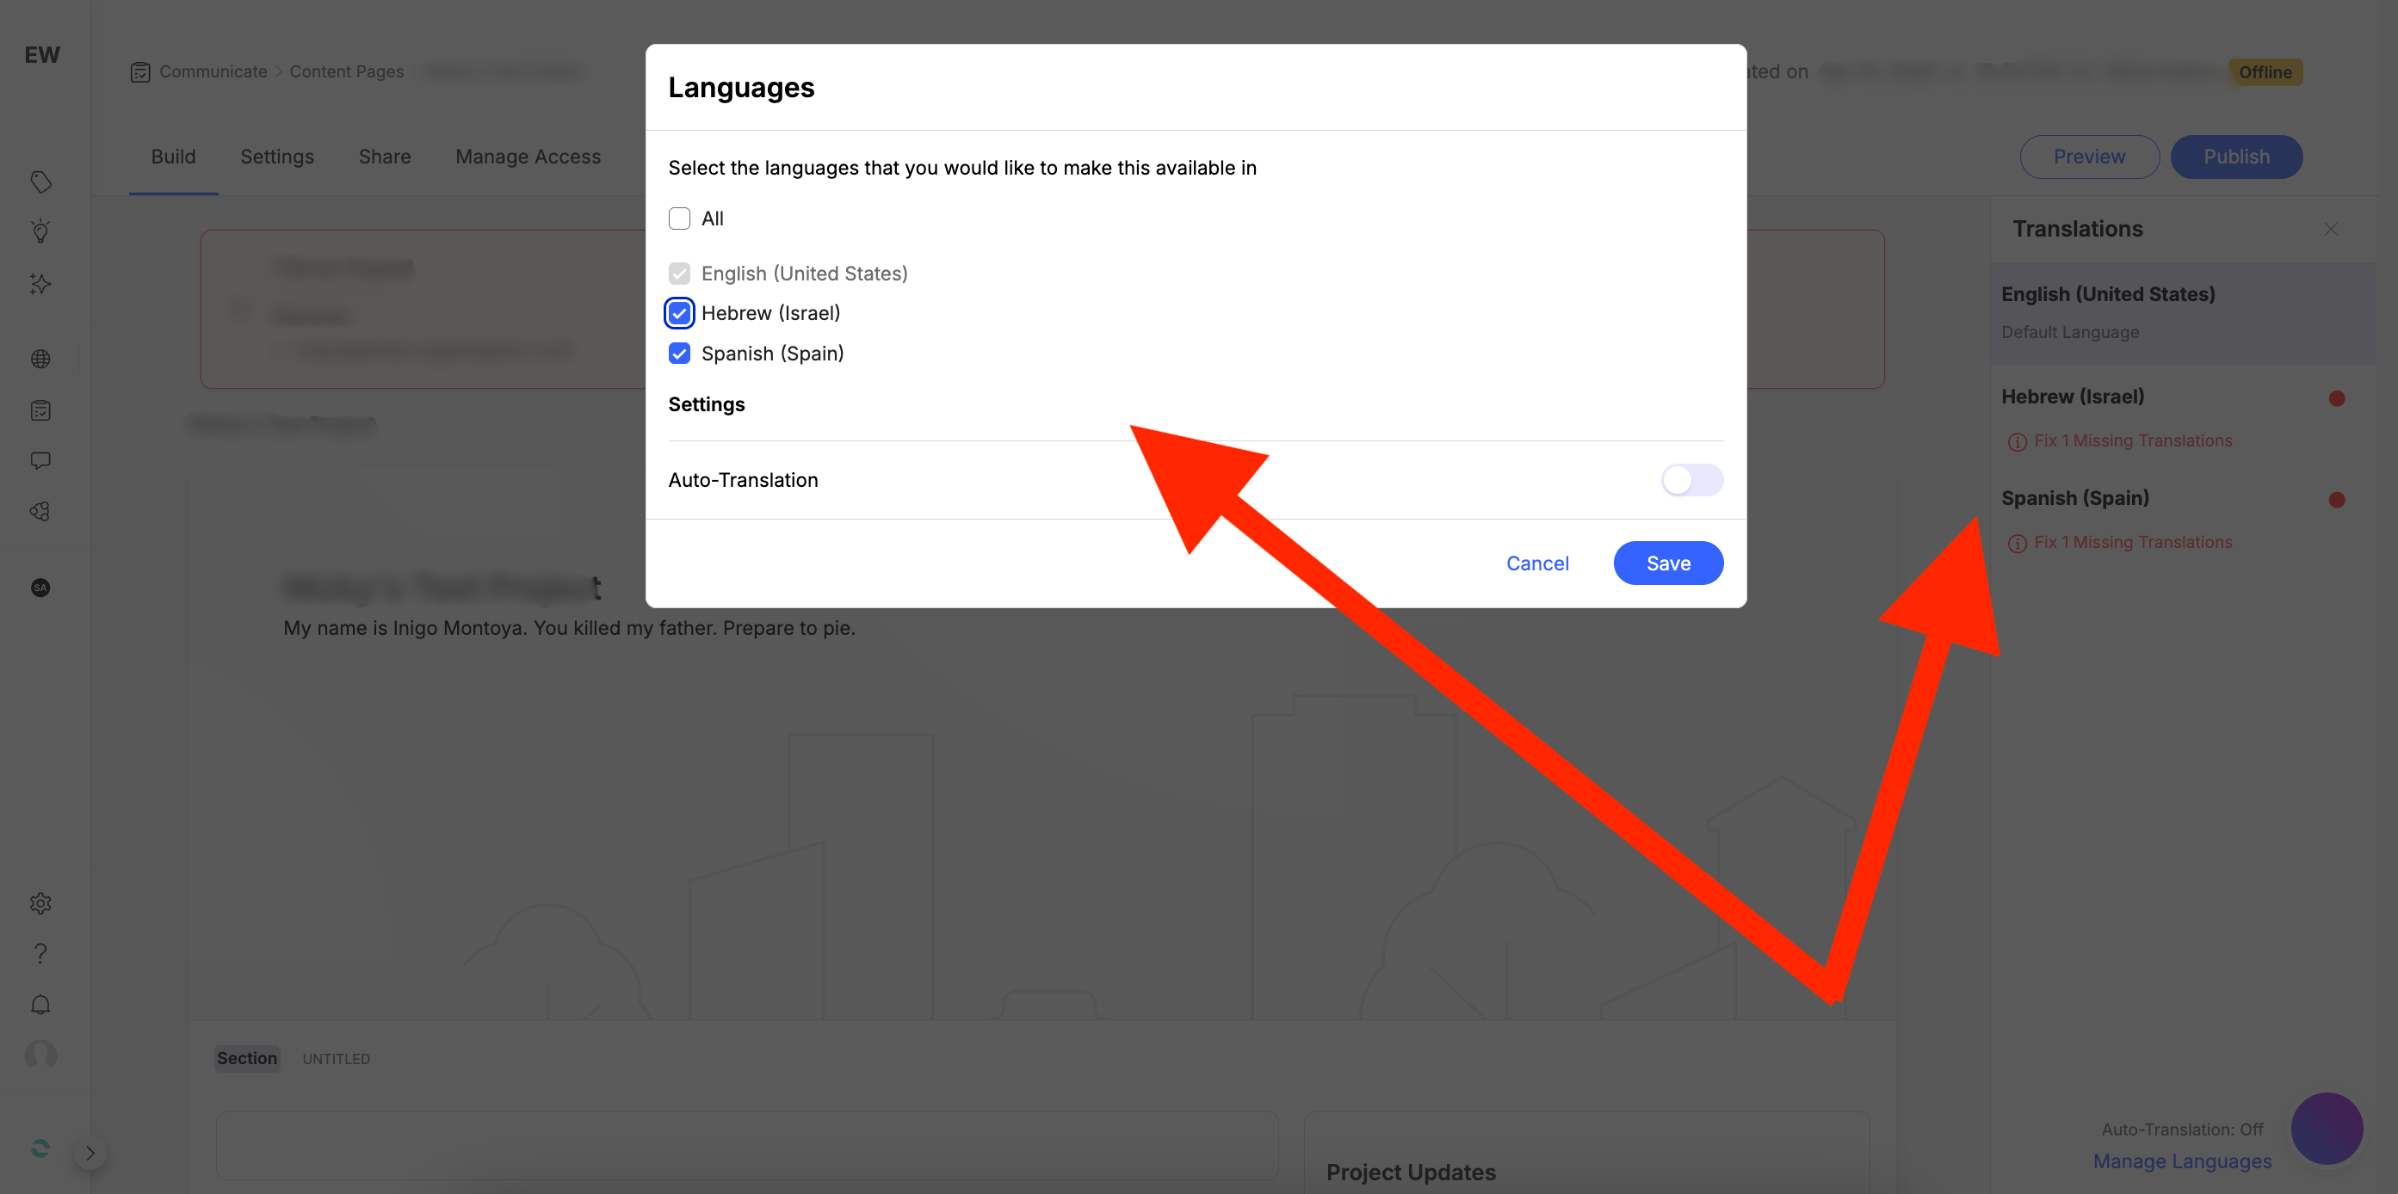Viewport: 2398px width, 1194px height.
Task: Open the clipboard checklist icon in sidebar
Action: point(41,410)
